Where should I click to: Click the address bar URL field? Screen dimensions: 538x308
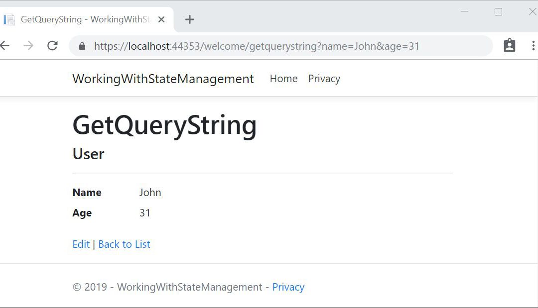[279, 46]
